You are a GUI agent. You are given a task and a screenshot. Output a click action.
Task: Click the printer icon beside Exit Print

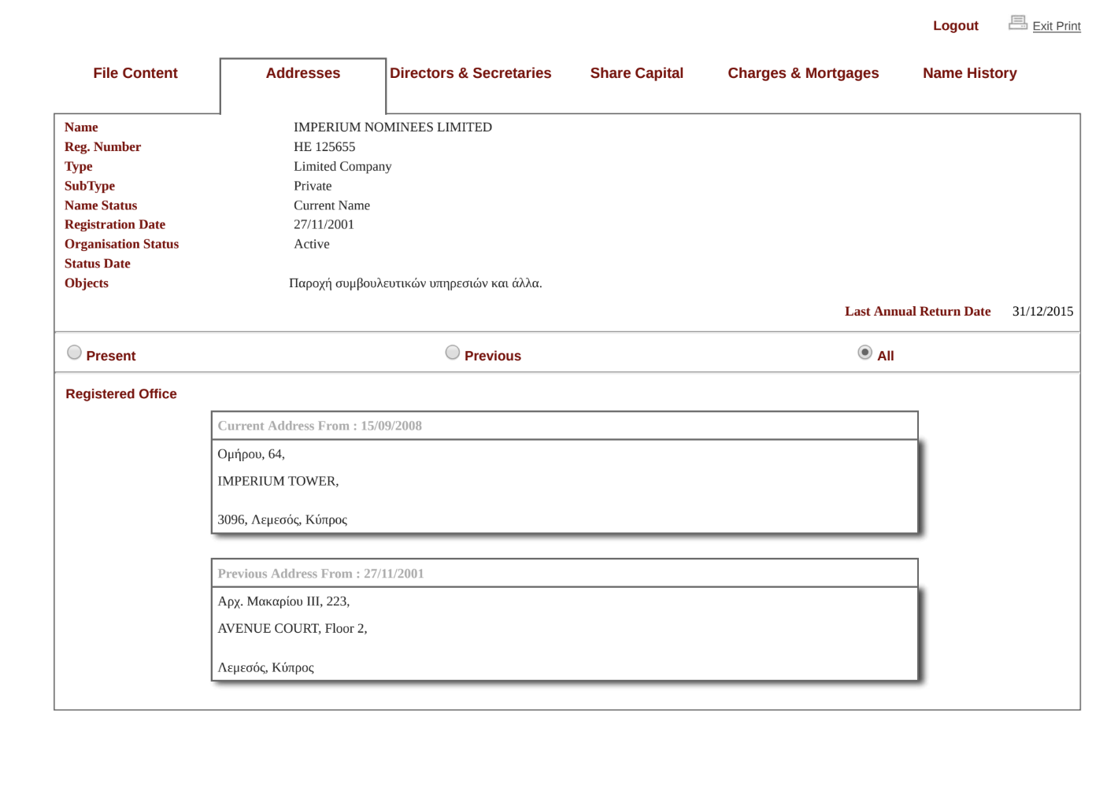(1017, 23)
